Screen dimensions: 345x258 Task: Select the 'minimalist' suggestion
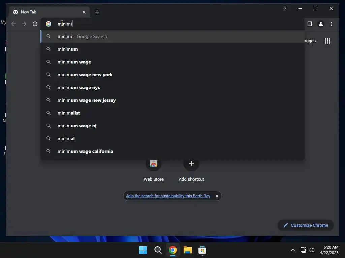point(173,113)
